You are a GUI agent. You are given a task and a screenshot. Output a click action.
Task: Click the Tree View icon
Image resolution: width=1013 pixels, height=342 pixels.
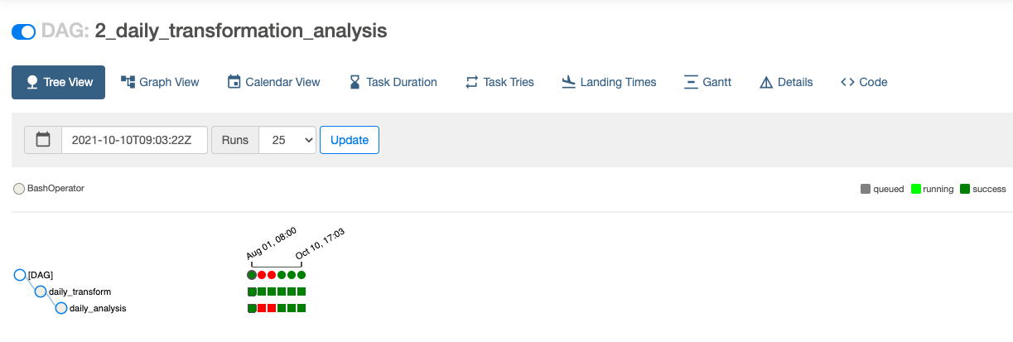tap(32, 82)
